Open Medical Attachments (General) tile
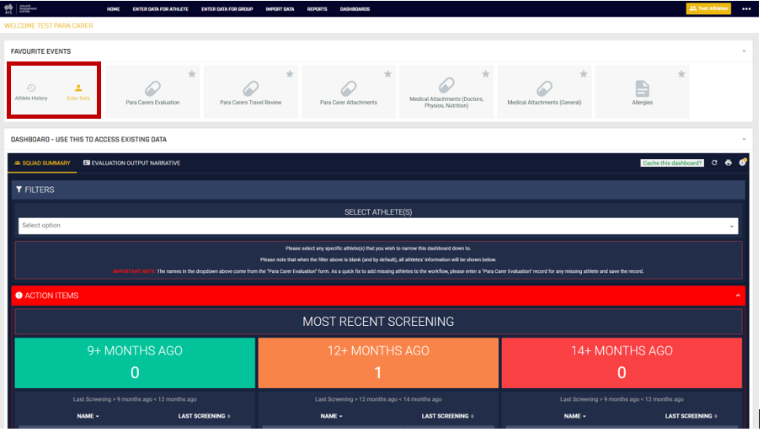The height and width of the screenshot is (432, 769). point(544,92)
